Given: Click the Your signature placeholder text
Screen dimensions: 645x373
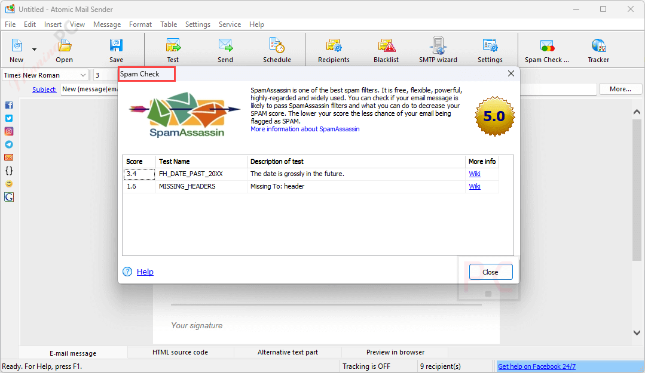Looking at the screenshot, I should 197,325.
